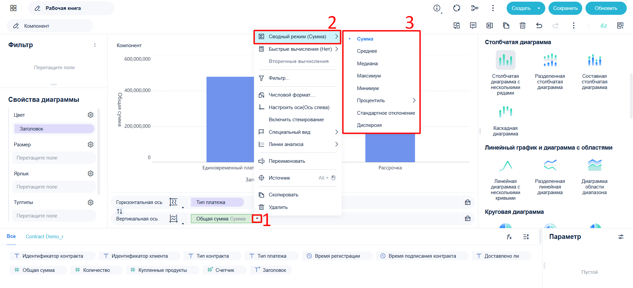Select the Cascade chart type icon
This screenshot has height=288, width=633.
click(505, 112)
